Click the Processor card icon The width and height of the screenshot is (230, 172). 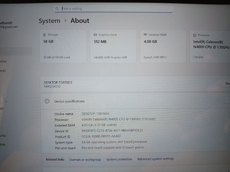(195, 35)
